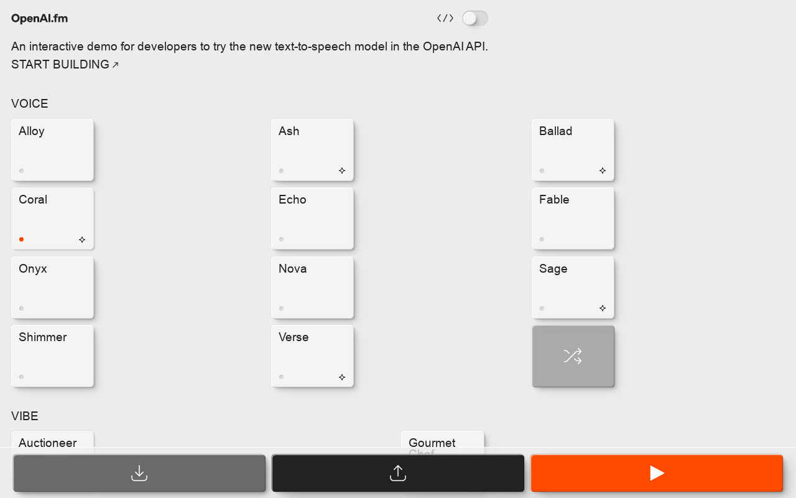Select the Shimmer voice
796x498 pixels.
(52, 356)
